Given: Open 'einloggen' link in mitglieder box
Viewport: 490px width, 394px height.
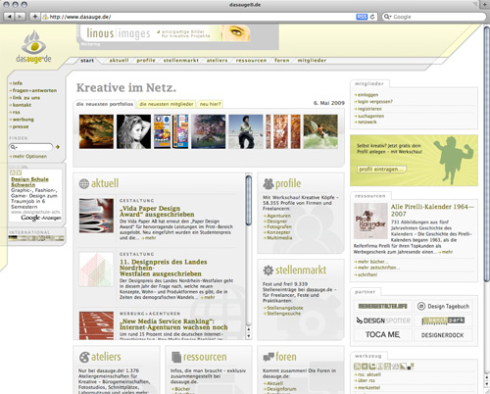Looking at the screenshot, I should (x=367, y=95).
